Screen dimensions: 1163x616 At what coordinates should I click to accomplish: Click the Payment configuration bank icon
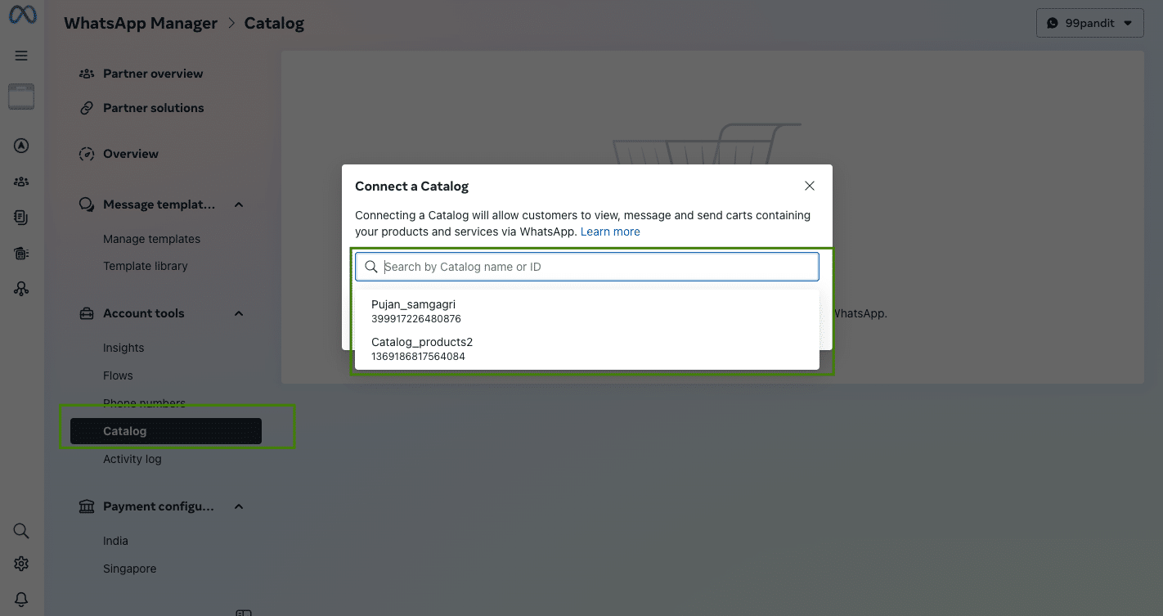87,506
